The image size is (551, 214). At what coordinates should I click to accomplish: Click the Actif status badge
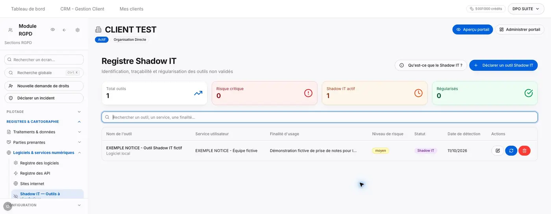click(102, 40)
